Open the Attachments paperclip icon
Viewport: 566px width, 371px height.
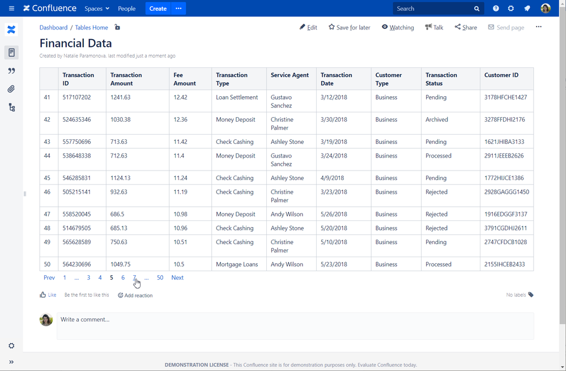click(11, 88)
